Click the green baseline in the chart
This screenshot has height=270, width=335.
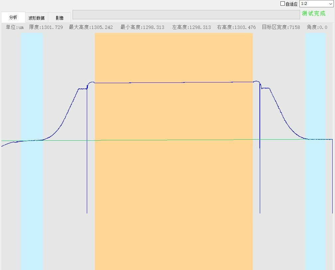point(173,140)
